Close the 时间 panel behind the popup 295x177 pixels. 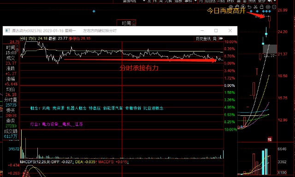point(134,22)
